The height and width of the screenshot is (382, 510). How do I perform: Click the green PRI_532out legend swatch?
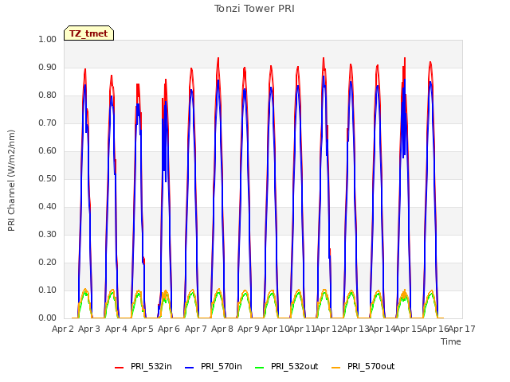[x=260, y=368]
